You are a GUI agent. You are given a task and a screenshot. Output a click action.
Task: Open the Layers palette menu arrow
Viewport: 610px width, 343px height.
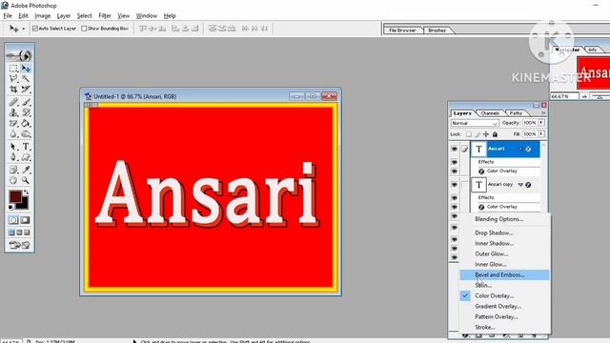tap(543, 113)
